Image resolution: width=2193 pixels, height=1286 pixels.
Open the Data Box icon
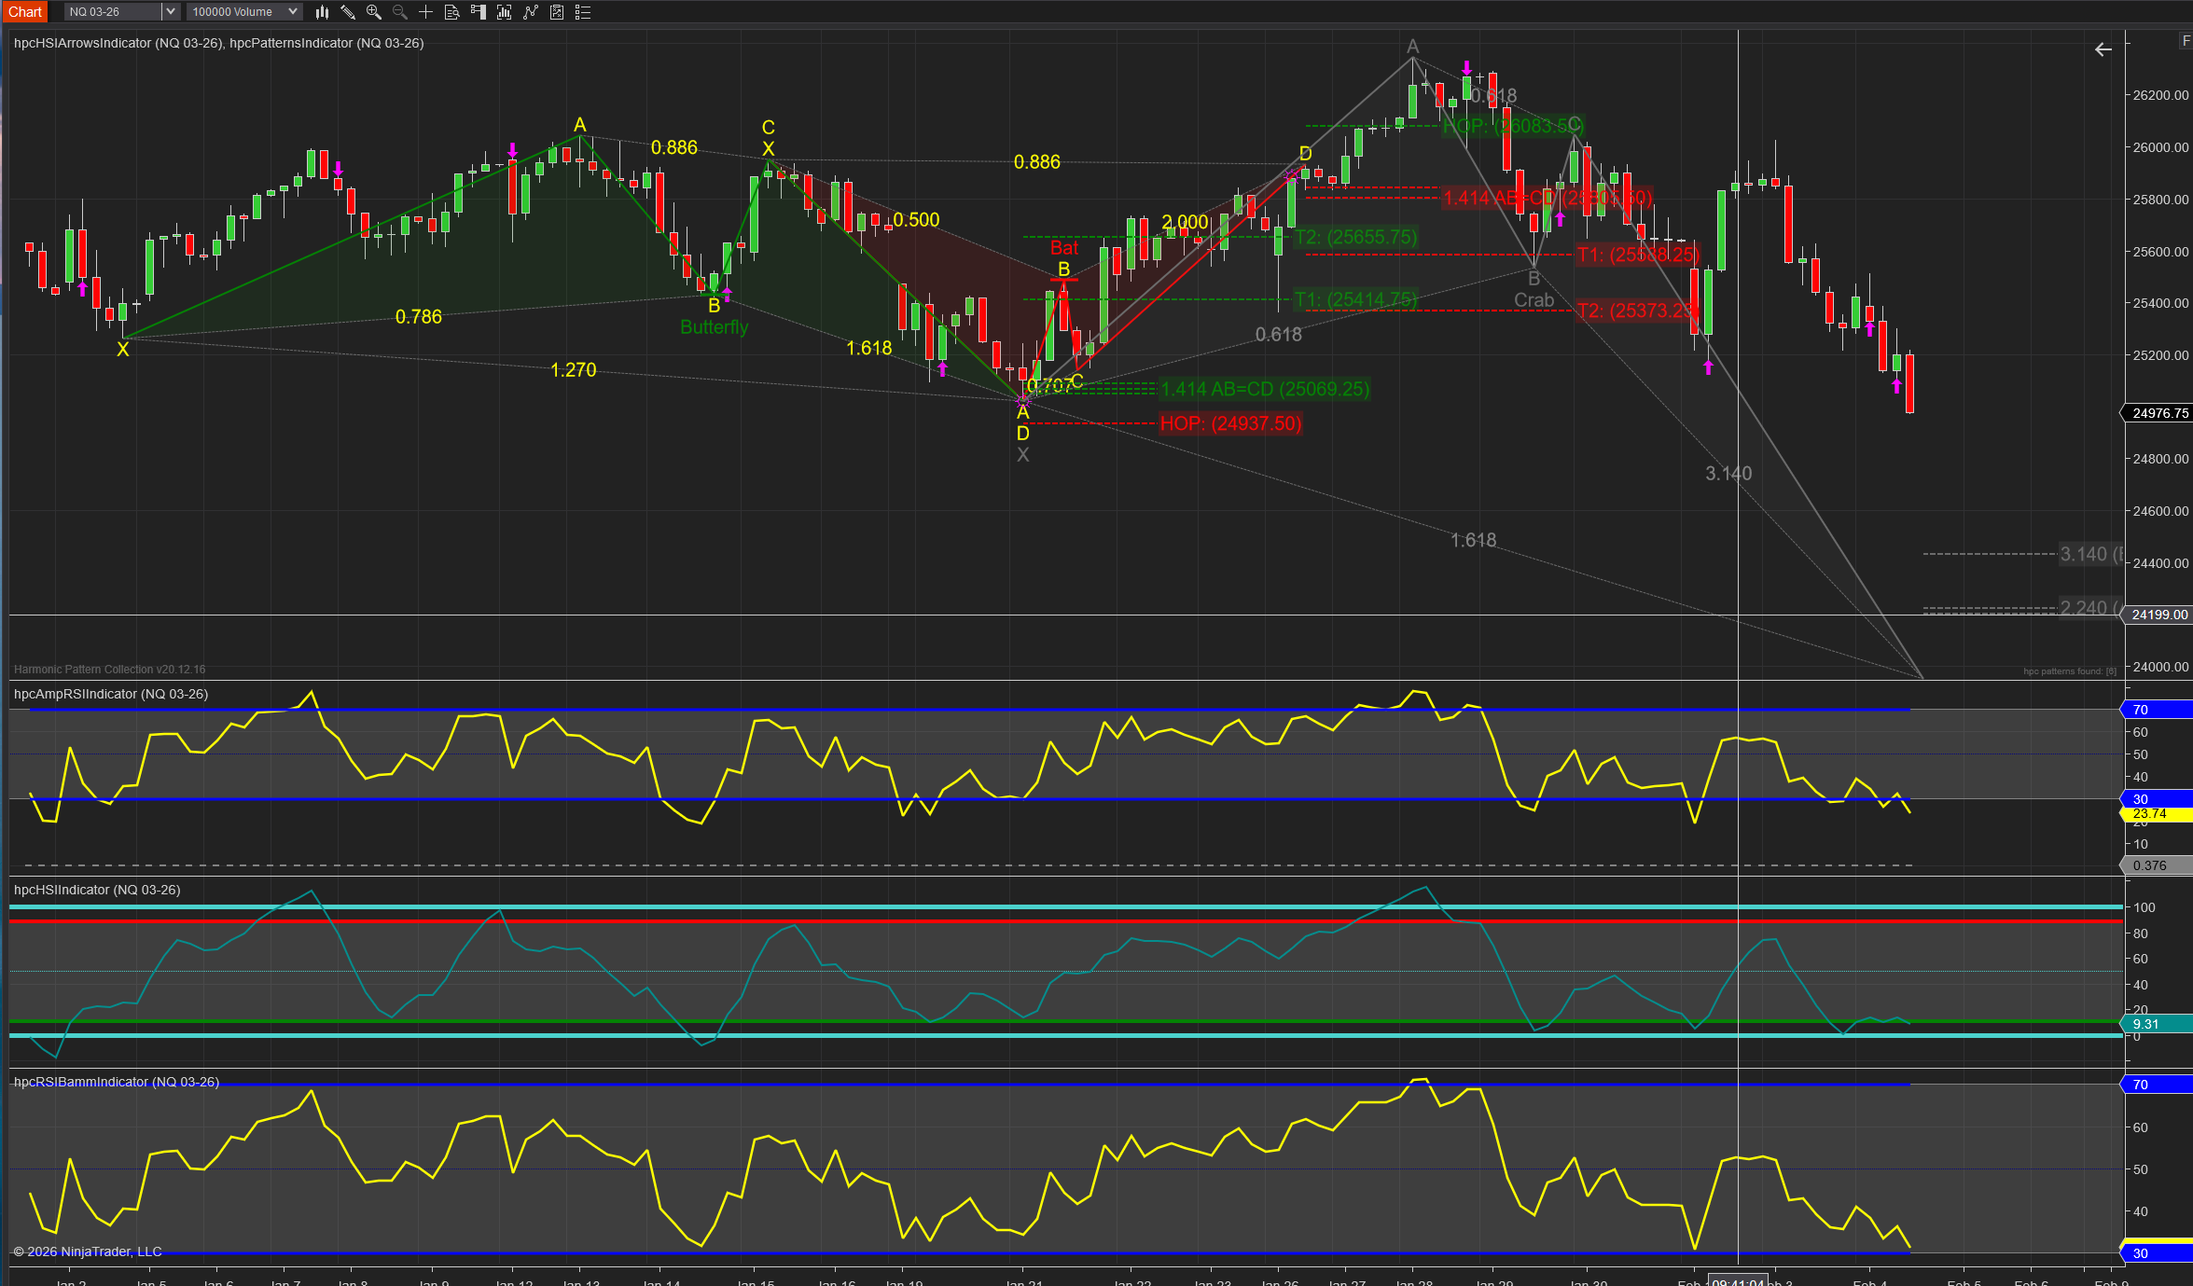[x=452, y=12]
